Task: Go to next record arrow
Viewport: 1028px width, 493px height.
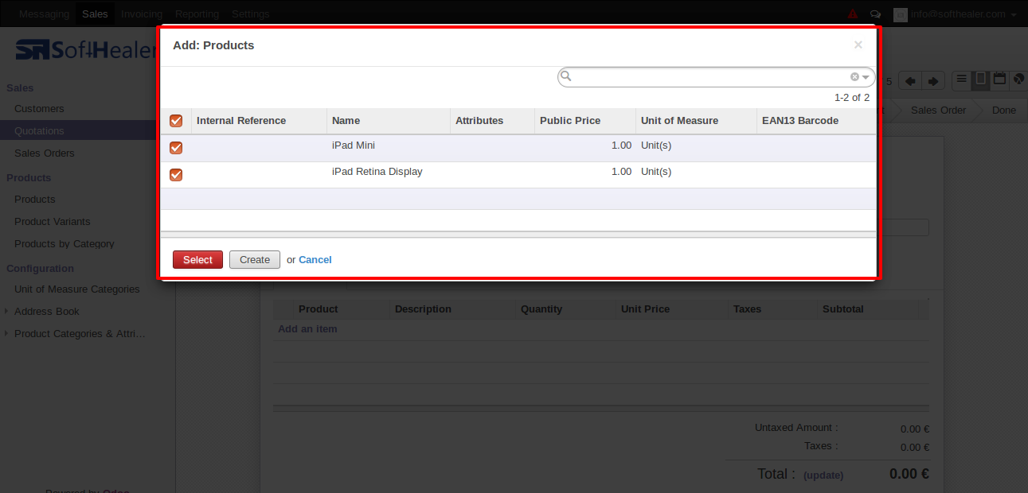Action: (x=933, y=81)
